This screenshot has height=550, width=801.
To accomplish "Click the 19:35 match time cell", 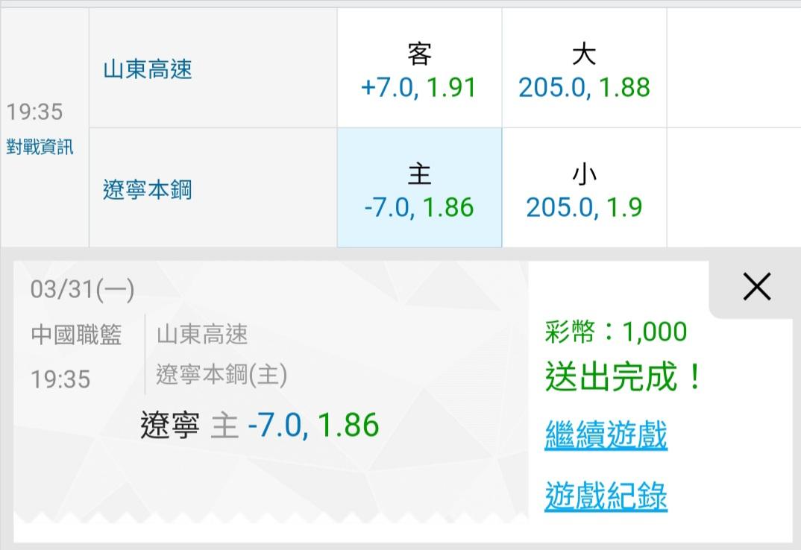I will [x=35, y=112].
